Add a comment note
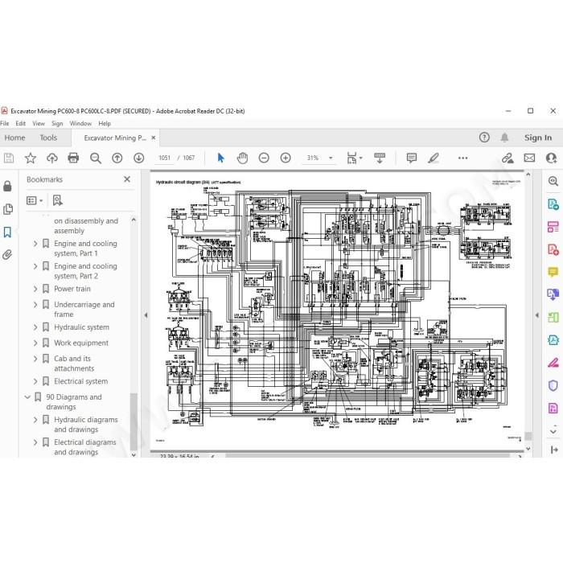563x563 pixels. pos(412,158)
